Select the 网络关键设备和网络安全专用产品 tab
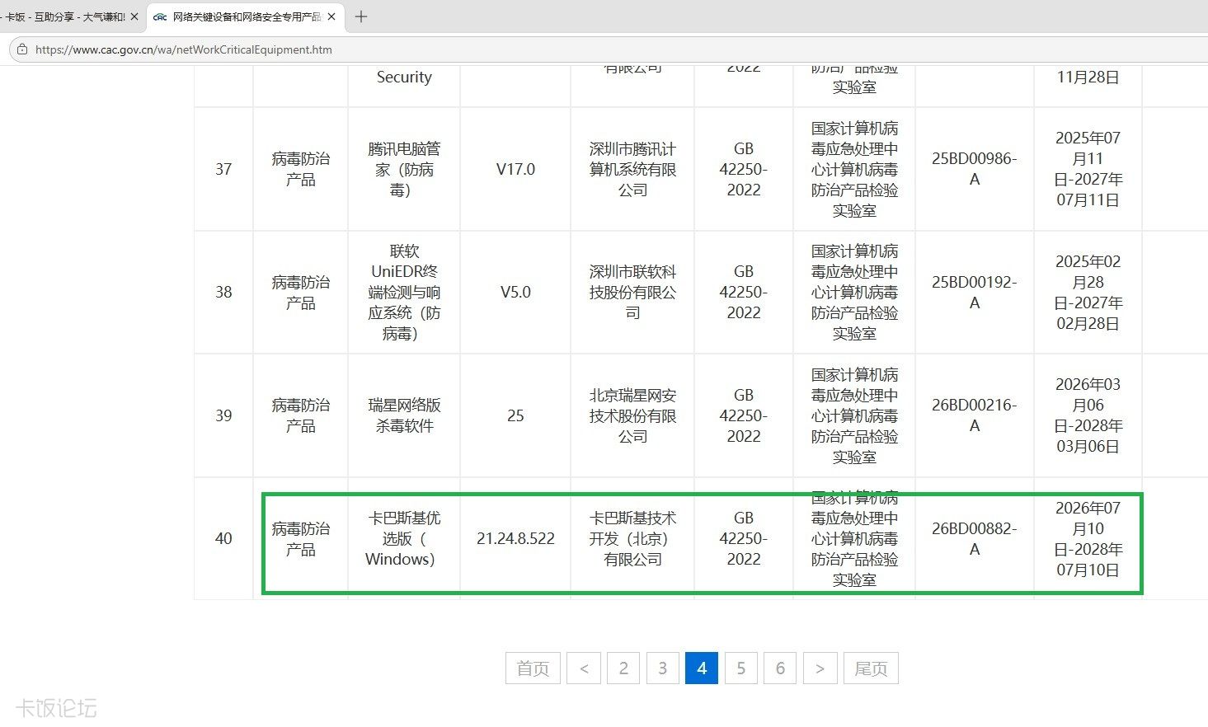This screenshot has height=727, width=1208. (246, 16)
